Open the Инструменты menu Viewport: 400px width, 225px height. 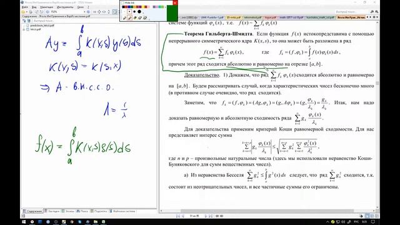[x=65, y=7]
